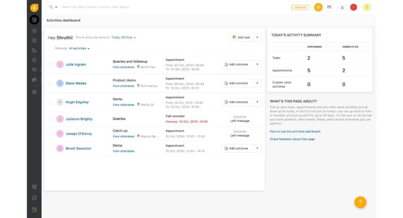Open the All activities filter dropdown
403x218 pixels.
pyautogui.click(x=79, y=48)
